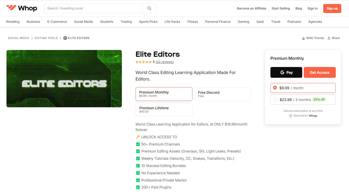Click the investing tools search field
Viewport: 349px width, 192px height.
[x=93, y=8]
